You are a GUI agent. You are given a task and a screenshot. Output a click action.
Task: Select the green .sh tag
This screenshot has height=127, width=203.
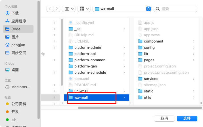(18, 120)
